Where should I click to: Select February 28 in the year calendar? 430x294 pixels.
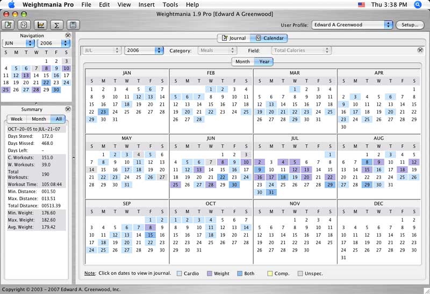(199, 119)
